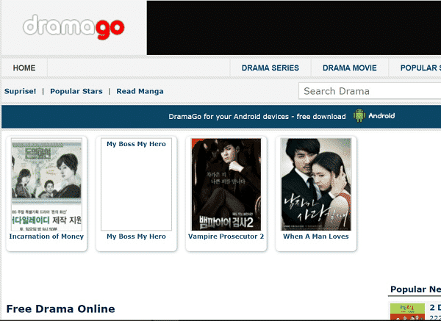Click the Incarnation of Money title link
Screen dimensions: 441x321
(x=46, y=237)
